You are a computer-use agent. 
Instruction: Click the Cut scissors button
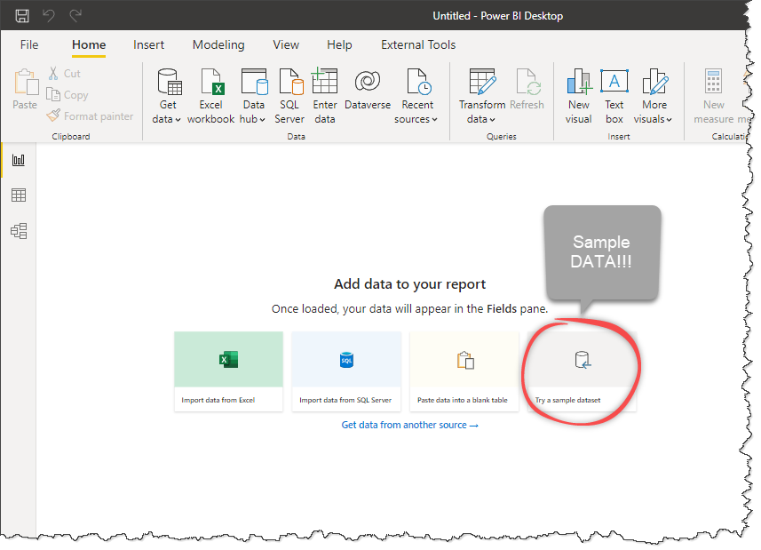pos(64,73)
